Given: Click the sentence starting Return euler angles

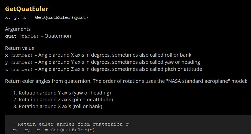Looking at the screenshot, I should pos(54,81).
